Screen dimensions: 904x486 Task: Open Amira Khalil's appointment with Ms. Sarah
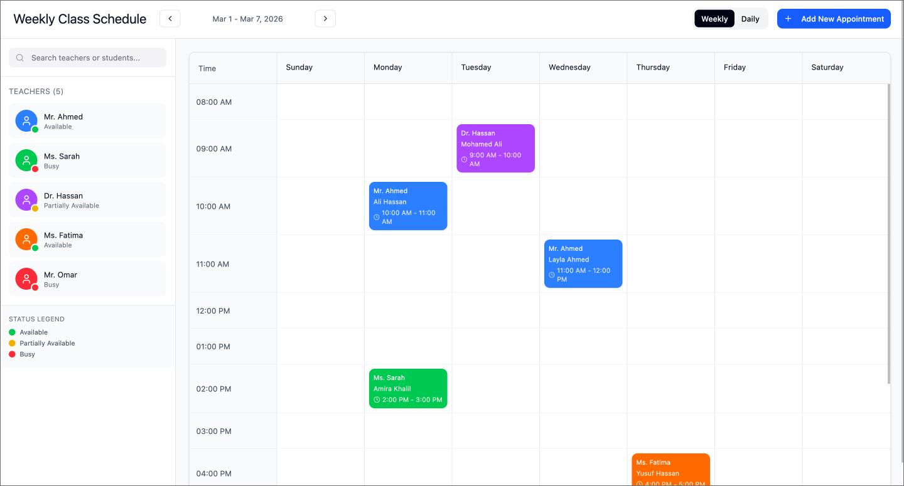(x=407, y=388)
